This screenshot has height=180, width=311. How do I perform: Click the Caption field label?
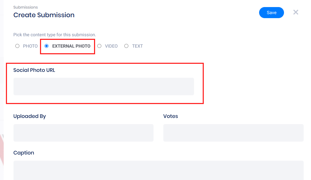(24, 153)
